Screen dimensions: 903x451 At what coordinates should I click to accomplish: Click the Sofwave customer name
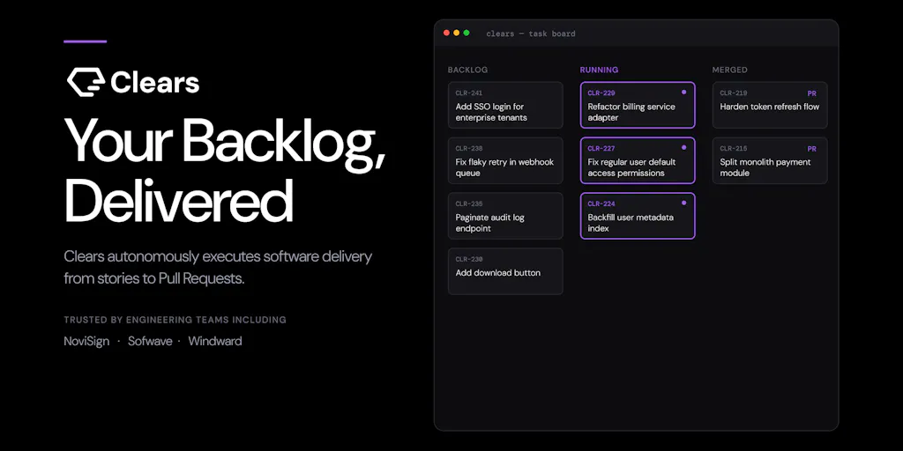point(150,341)
